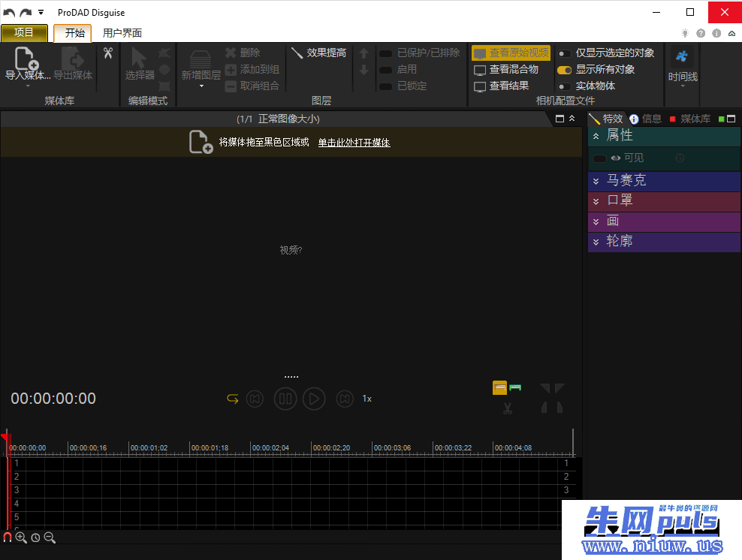Open the Timeline (时间线) button
Image resolution: width=742 pixels, height=560 pixels.
coord(682,65)
